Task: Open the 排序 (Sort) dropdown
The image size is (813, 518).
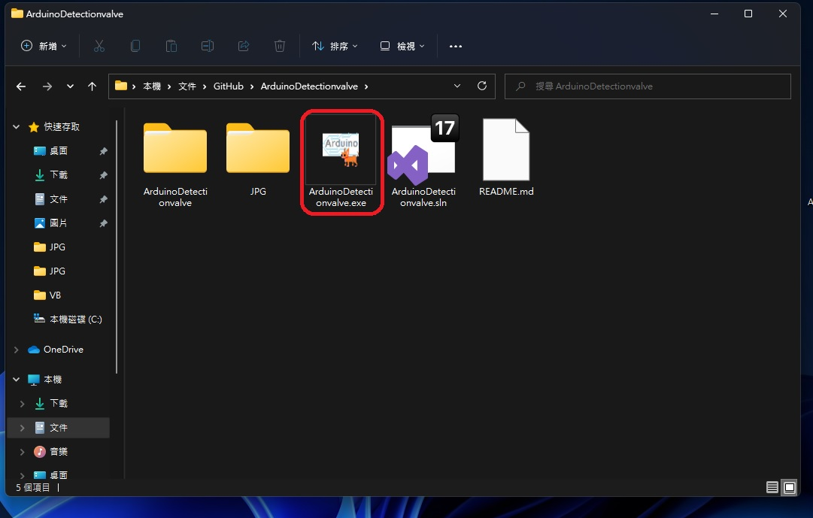Action: click(x=335, y=46)
